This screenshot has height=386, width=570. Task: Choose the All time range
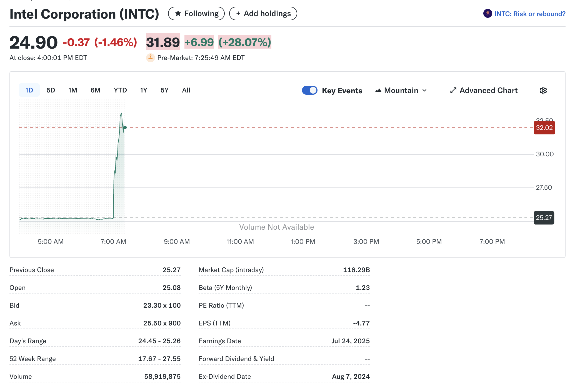coord(186,90)
